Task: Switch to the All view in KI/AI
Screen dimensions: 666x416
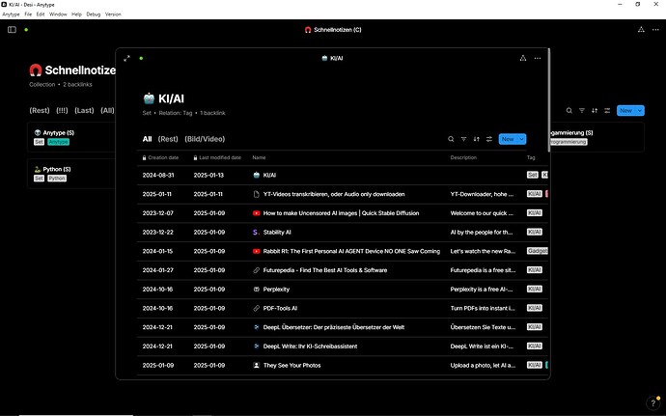Action: 147,139
